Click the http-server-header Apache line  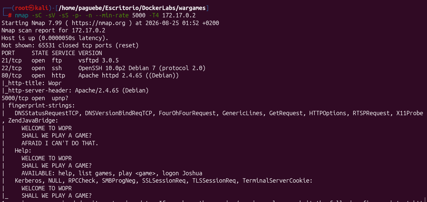[75, 90]
